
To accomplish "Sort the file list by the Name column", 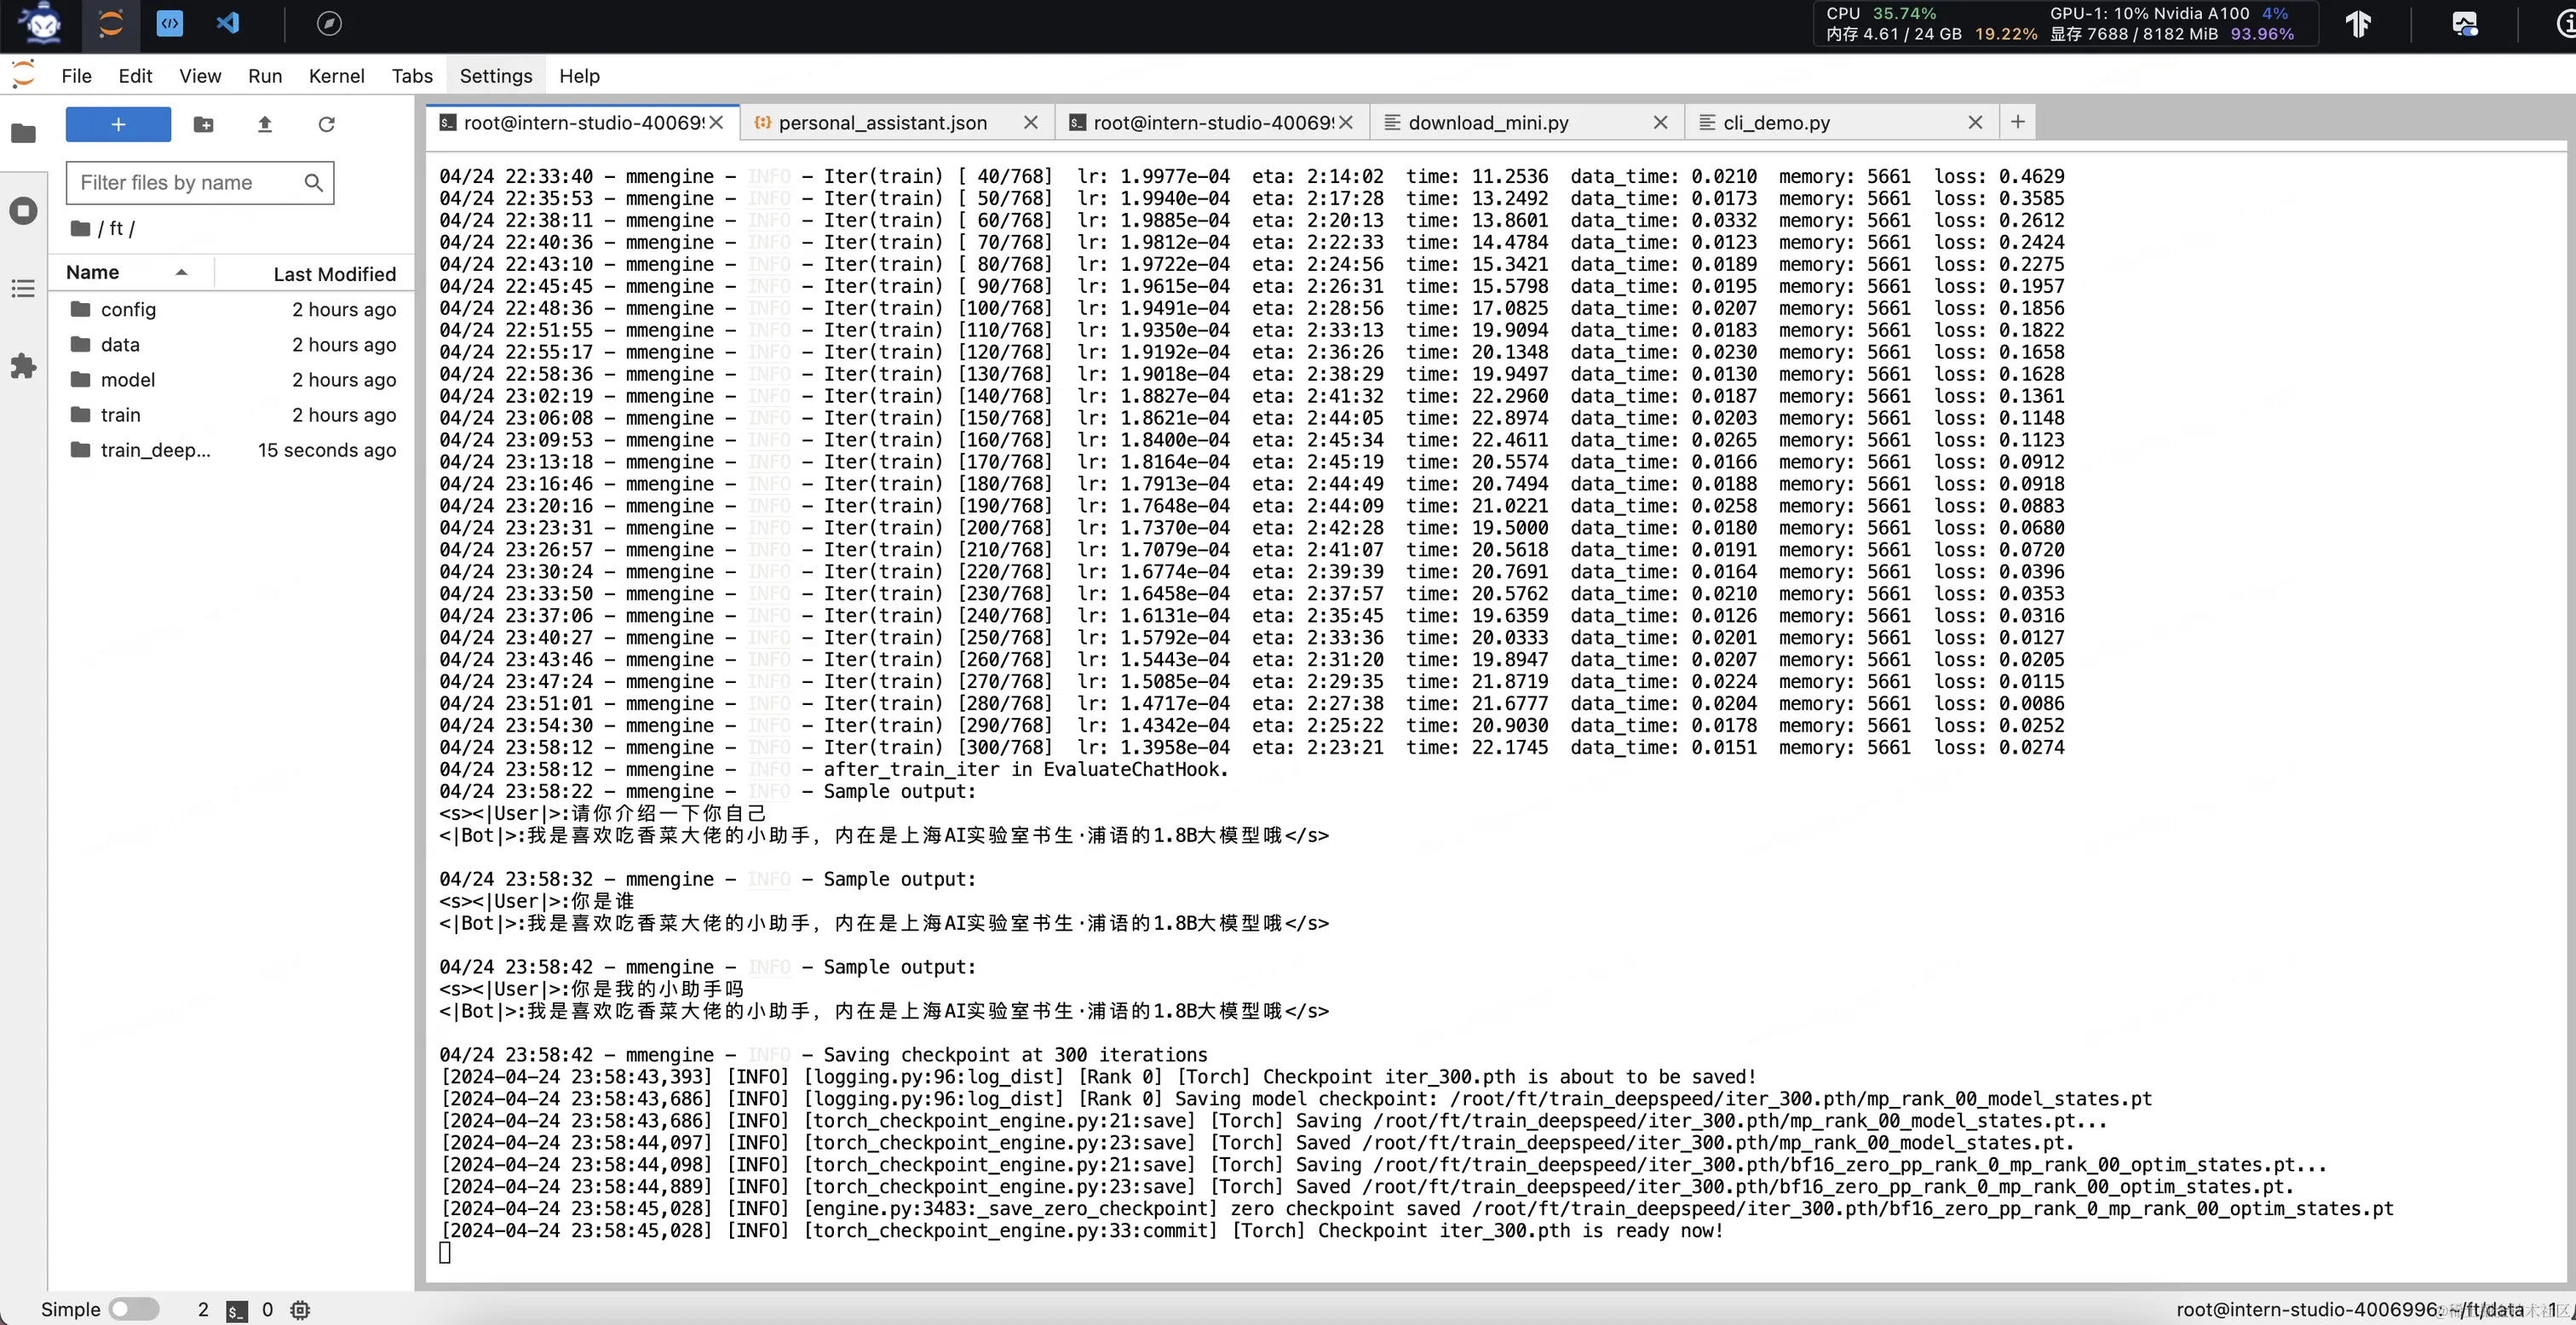I will click(93, 272).
